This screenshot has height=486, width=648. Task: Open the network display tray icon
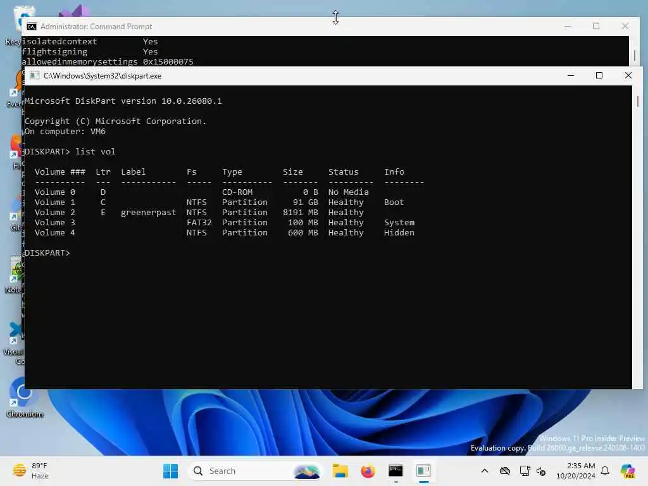click(x=525, y=471)
